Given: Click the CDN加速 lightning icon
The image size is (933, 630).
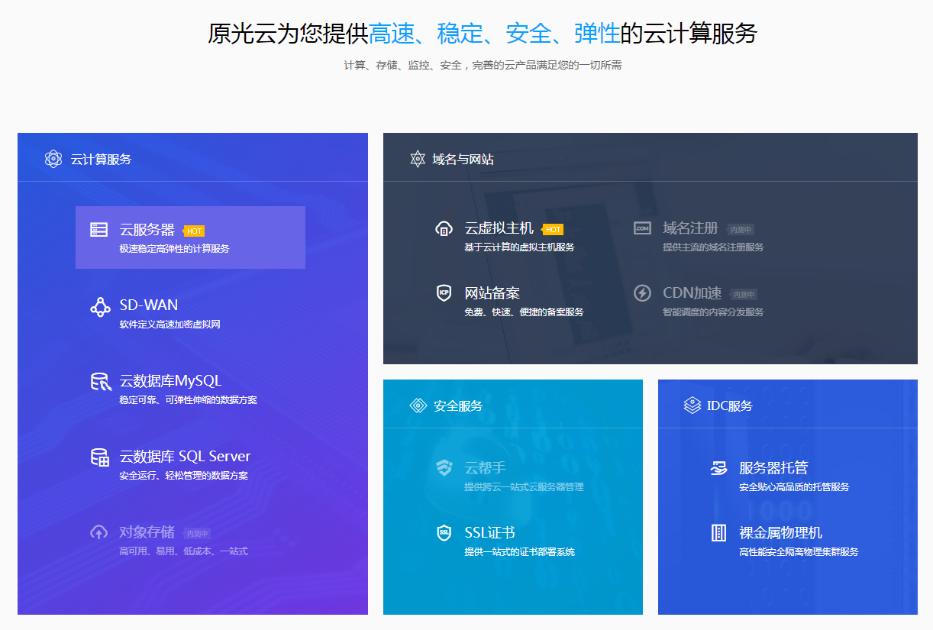Looking at the screenshot, I should 642,293.
